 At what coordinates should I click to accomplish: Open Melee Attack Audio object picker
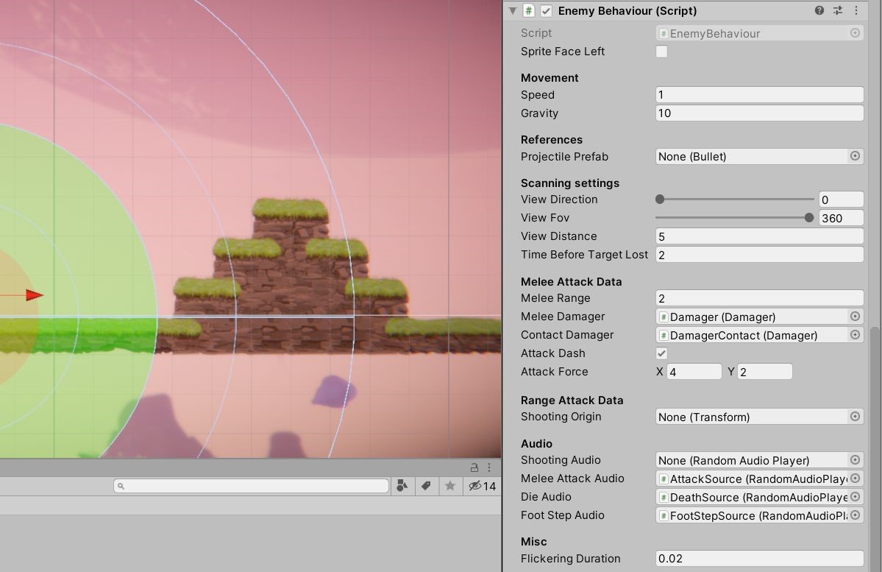[855, 479]
